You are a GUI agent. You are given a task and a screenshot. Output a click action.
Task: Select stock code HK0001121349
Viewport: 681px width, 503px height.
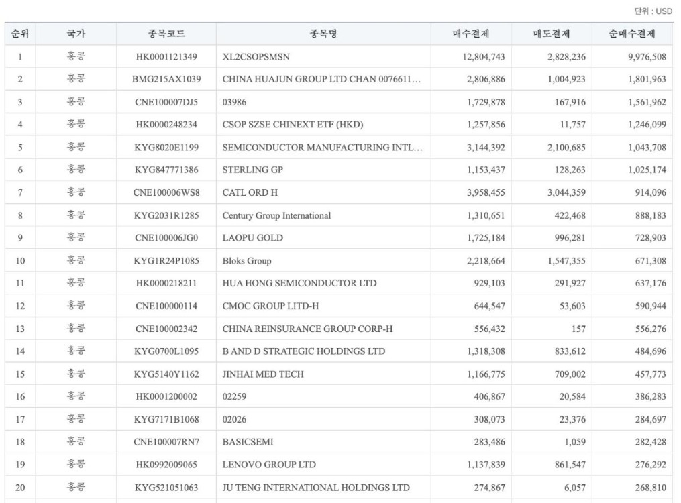pyautogui.click(x=166, y=57)
